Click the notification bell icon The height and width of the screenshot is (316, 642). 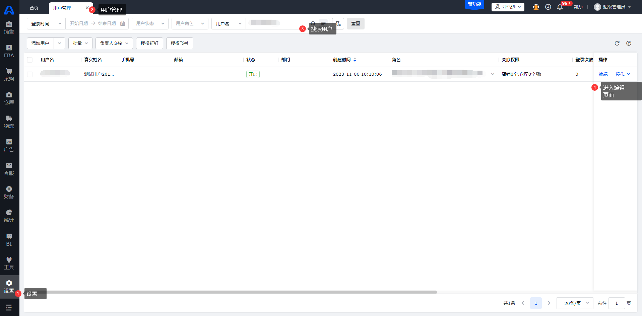pyautogui.click(x=560, y=7)
